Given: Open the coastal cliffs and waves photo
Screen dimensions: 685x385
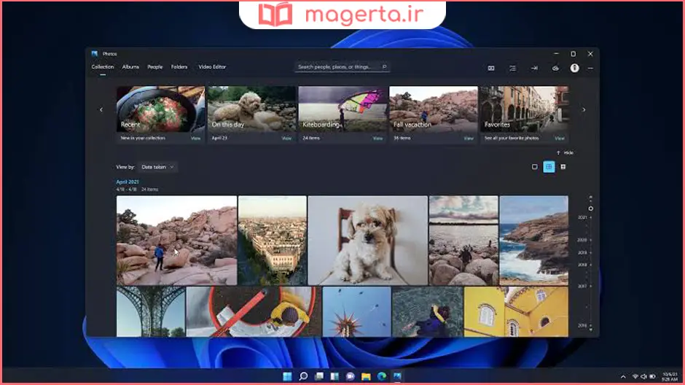Looking at the screenshot, I should tap(534, 241).
